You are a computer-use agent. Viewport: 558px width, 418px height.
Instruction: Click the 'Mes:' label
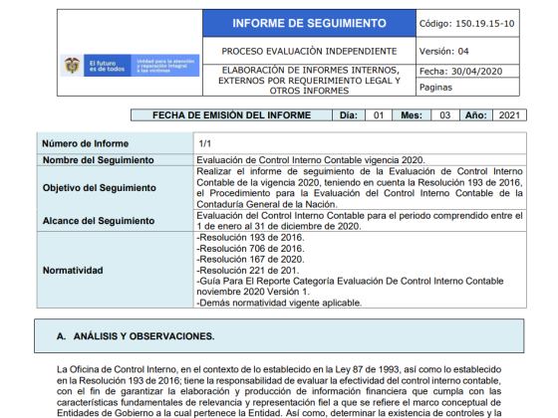click(x=412, y=115)
